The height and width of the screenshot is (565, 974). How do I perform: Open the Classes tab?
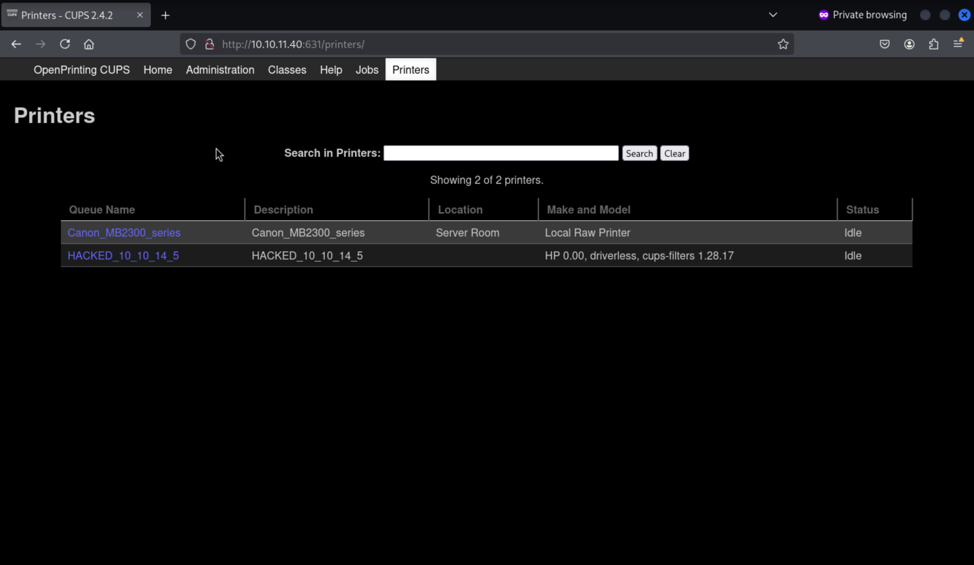(287, 70)
